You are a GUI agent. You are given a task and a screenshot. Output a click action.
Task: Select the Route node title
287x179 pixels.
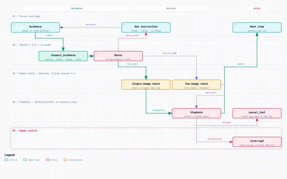[118, 55]
